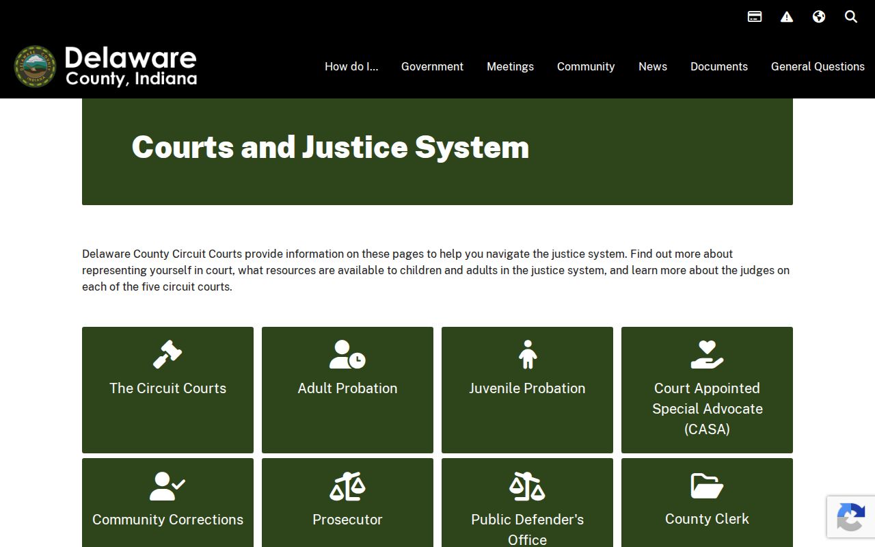Open the Community menu
Screen dimensions: 875x547
pyautogui.click(x=586, y=66)
